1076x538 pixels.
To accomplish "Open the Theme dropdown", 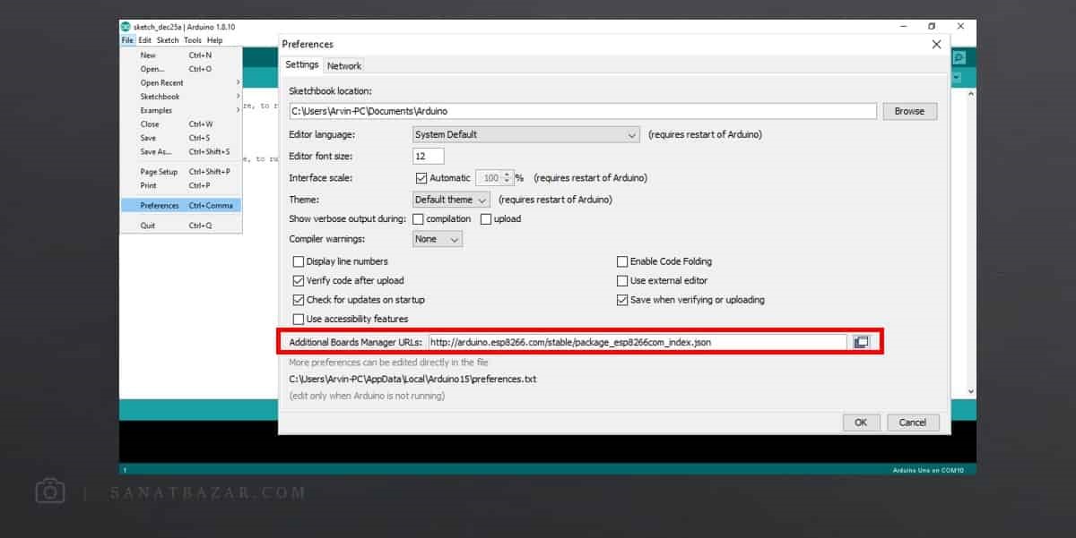I will tap(451, 200).
